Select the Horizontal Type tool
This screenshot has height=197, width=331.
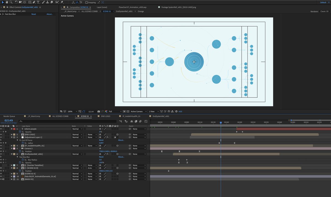[38, 2]
